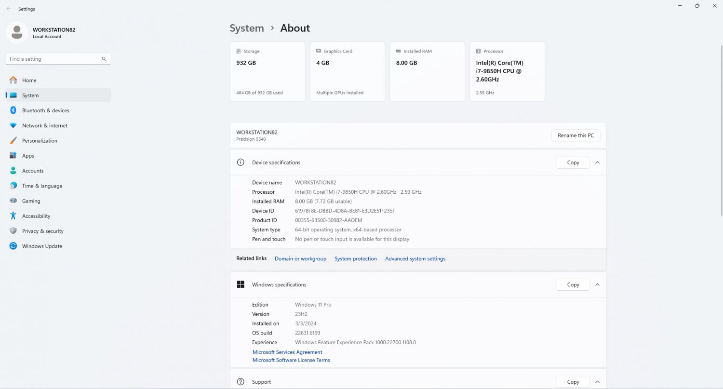The height and width of the screenshot is (389, 723).
Task: Click the Version value 23H2
Action: 301,314
